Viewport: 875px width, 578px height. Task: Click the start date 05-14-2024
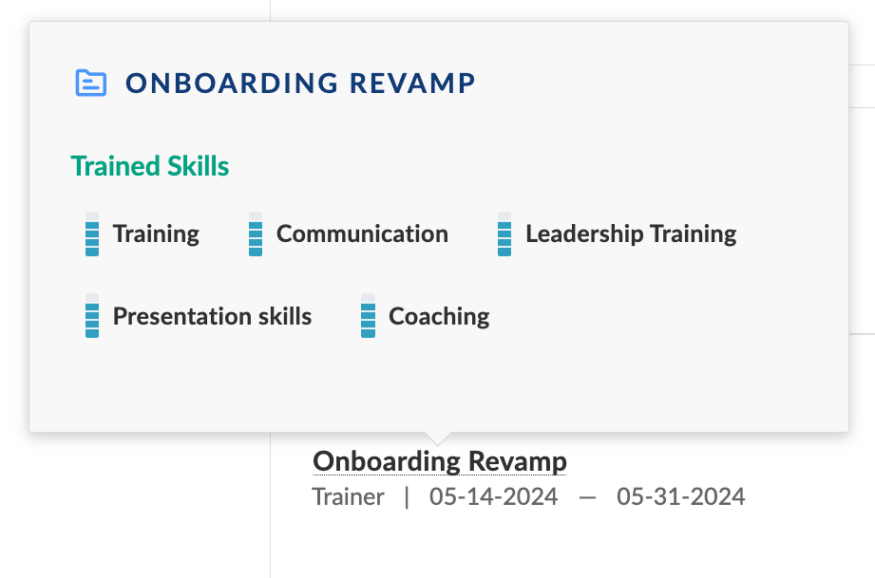click(493, 496)
